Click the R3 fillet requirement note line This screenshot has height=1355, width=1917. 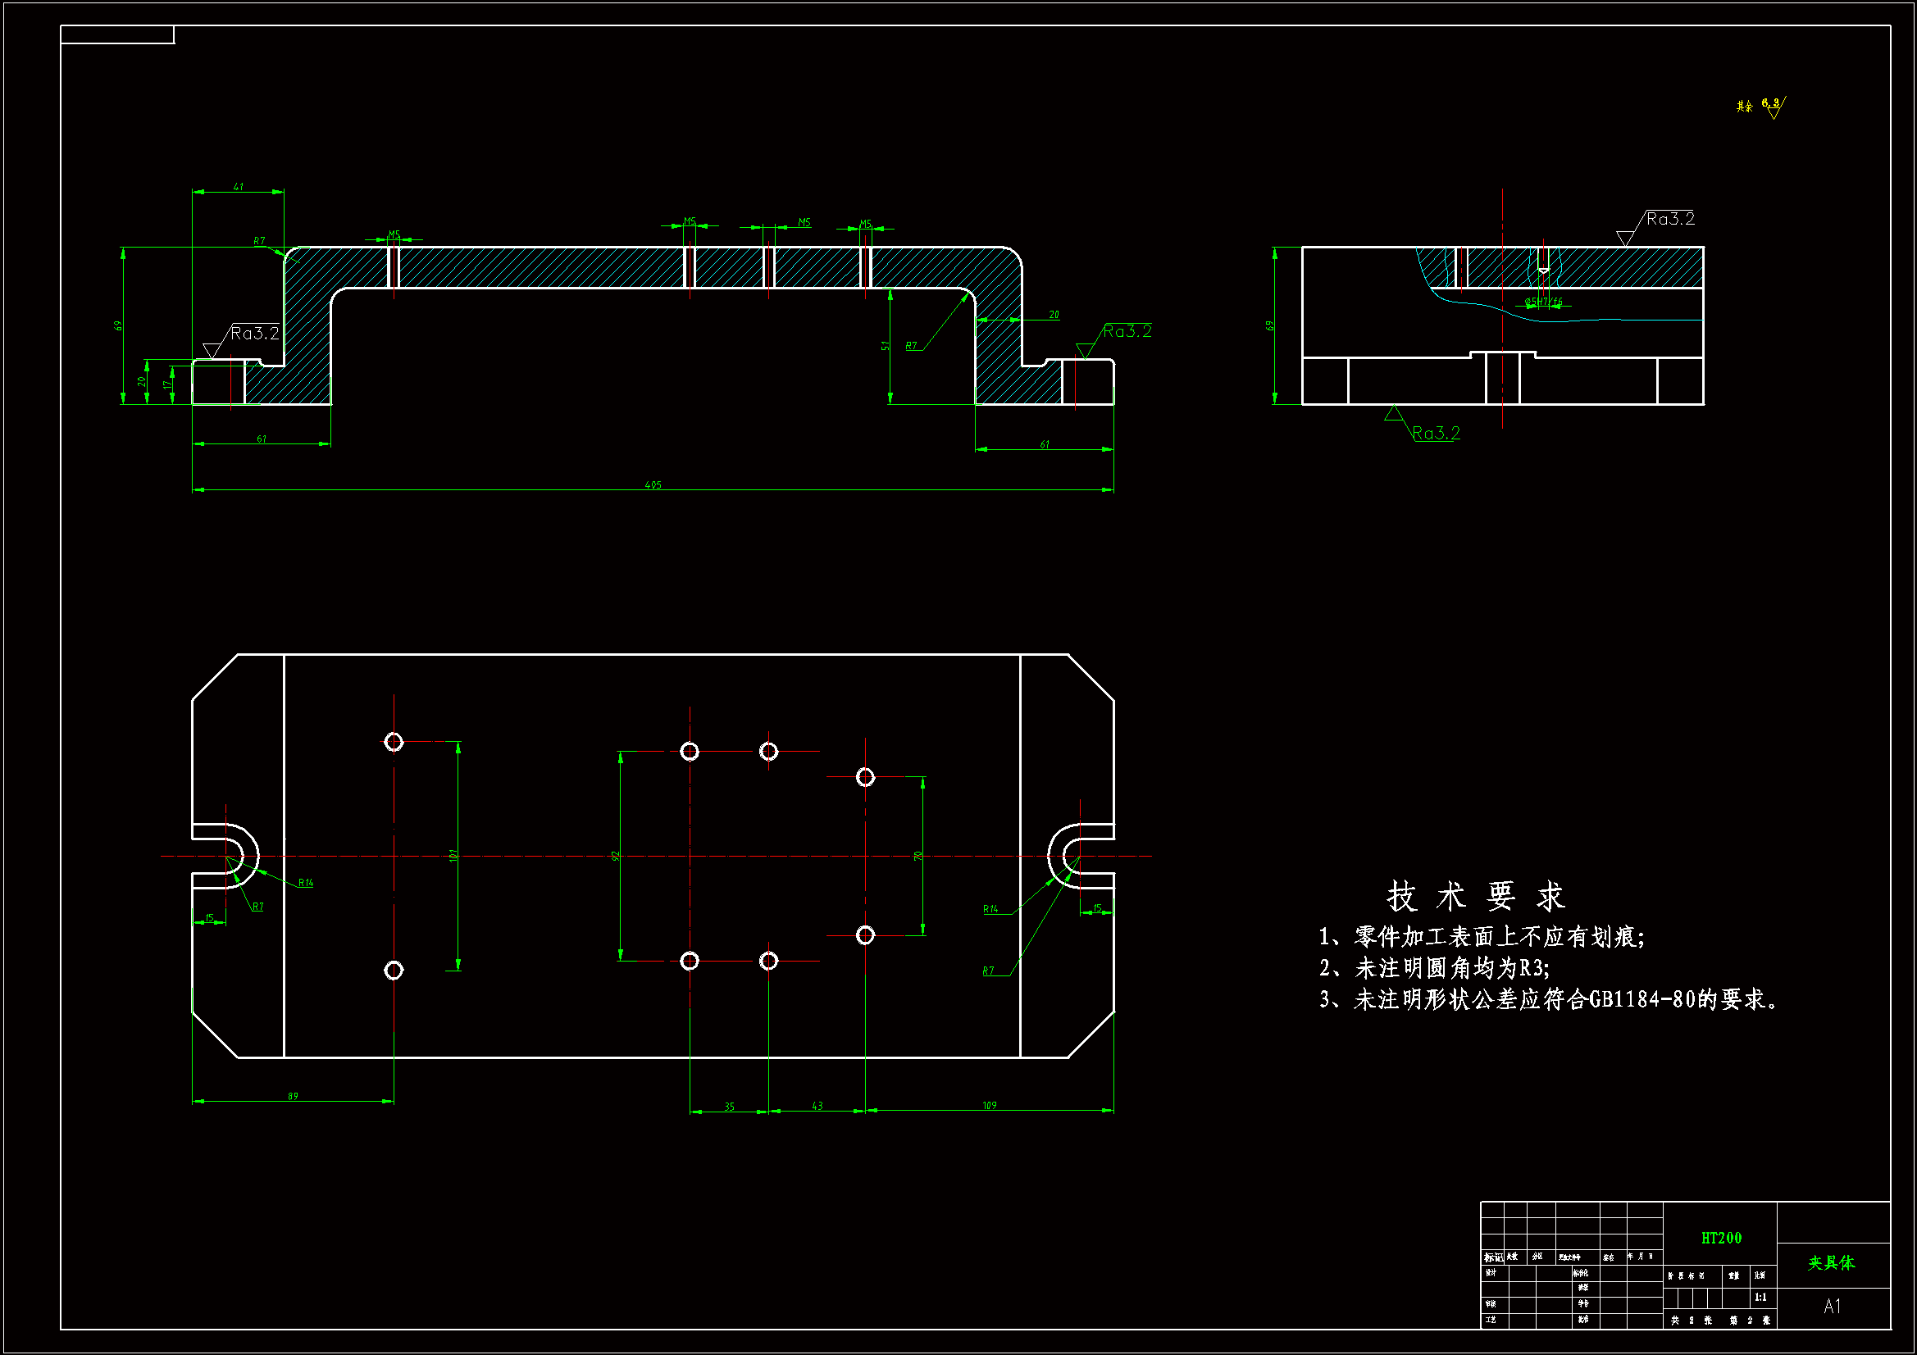point(1433,968)
